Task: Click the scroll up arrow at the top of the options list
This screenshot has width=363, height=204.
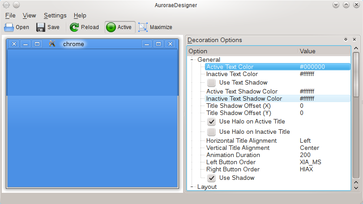Action: click(x=356, y=48)
